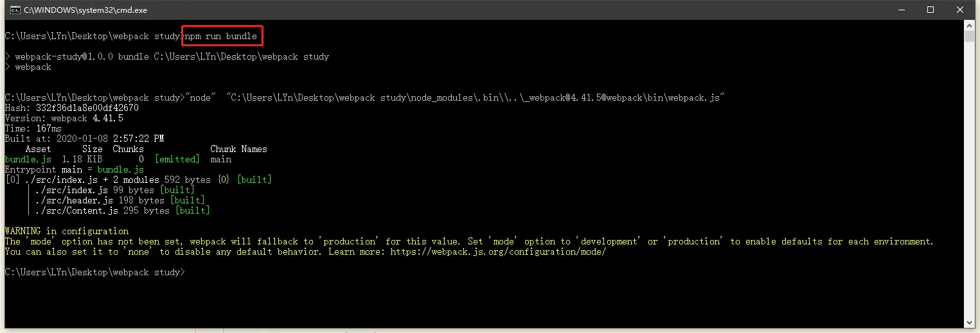Click the green 'bundle.js' asset name in table
The width and height of the screenshot is (980, 333).
(x=28, y=159)
